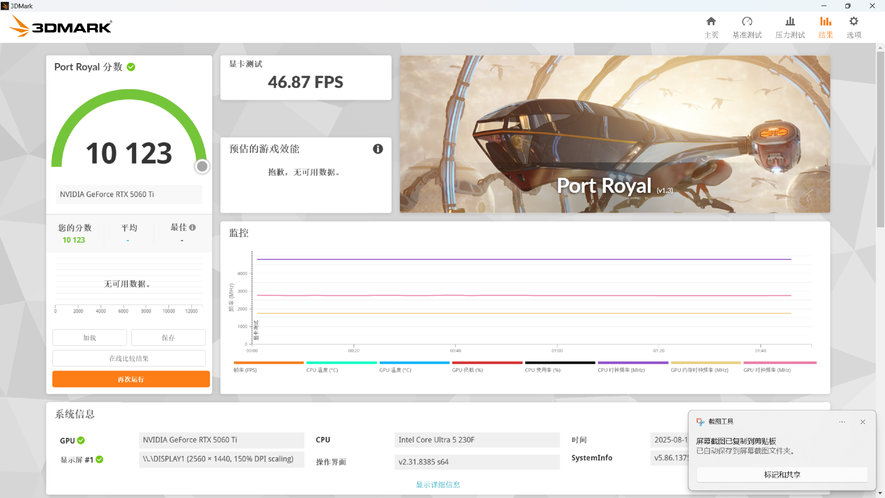Click the Snipping Tool notification icon
The image size is (885, 498).
700,421
